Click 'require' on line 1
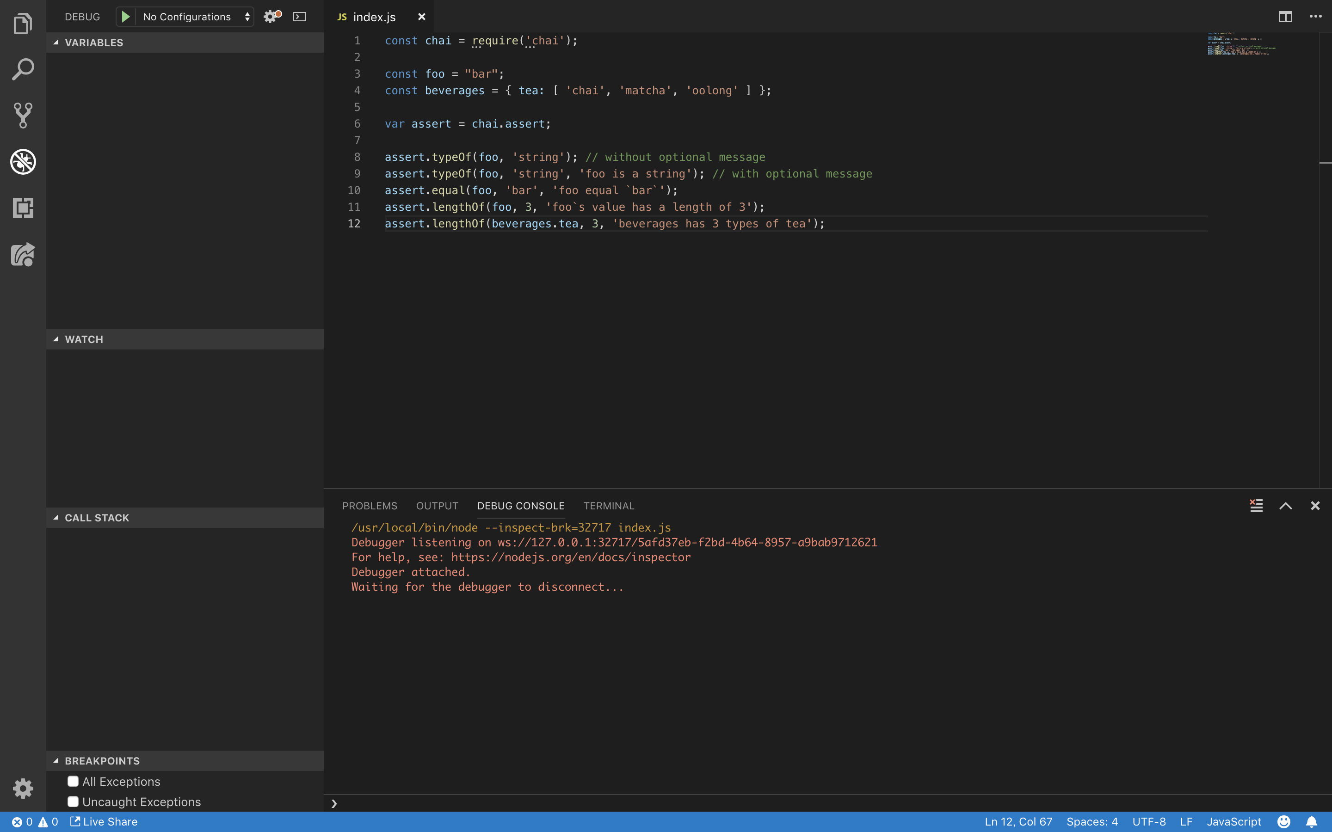 495,40
